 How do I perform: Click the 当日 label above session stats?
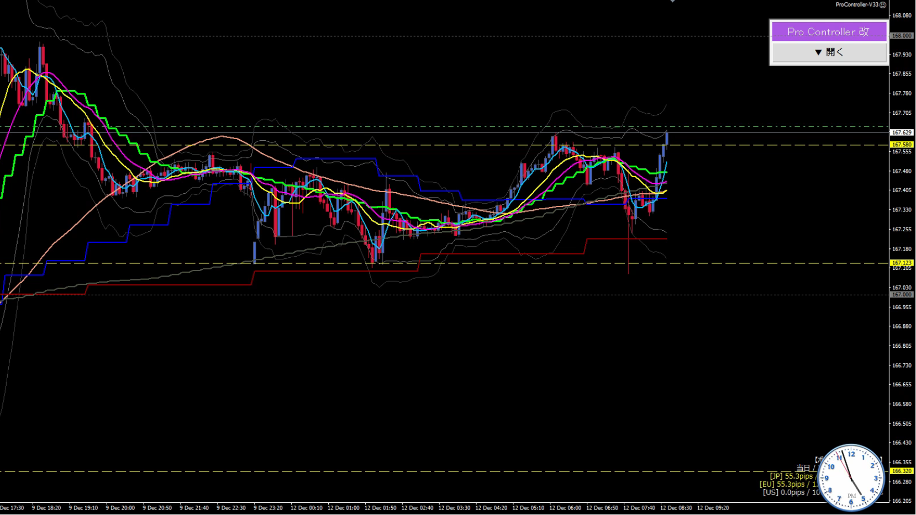click(x=803, y=468)
